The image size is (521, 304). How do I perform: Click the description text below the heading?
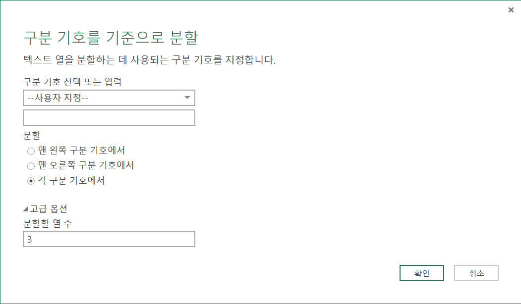[x=149, y=60]
